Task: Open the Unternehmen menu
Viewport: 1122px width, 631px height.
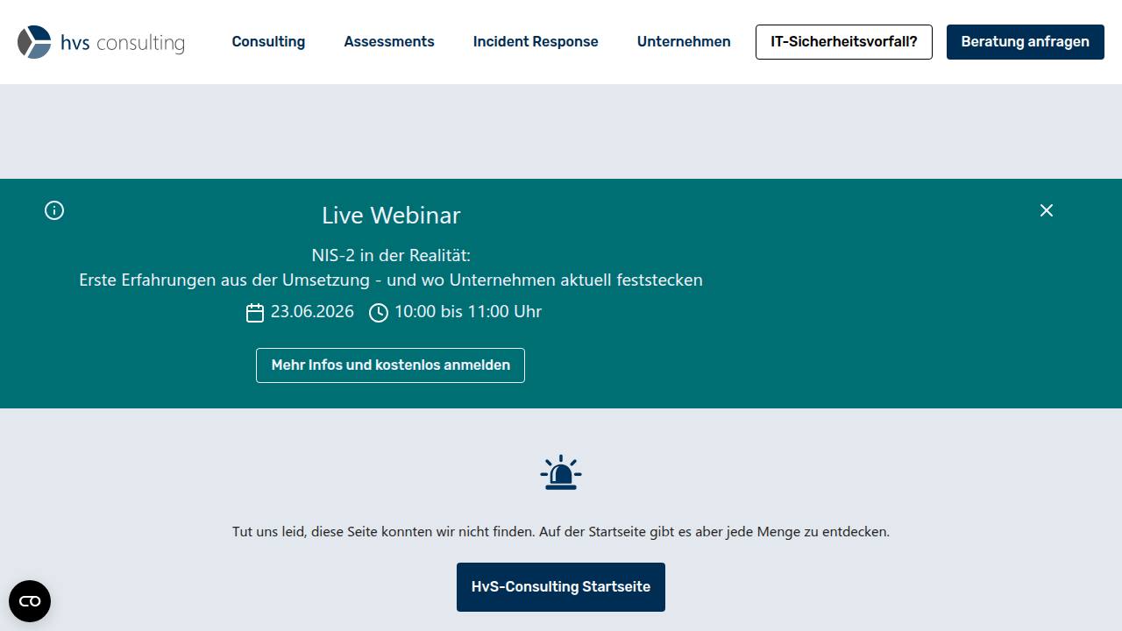Action: [684, 42]
